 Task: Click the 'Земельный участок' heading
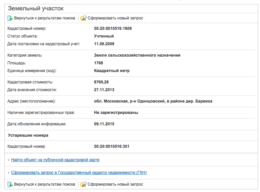(x=36, y=8)
